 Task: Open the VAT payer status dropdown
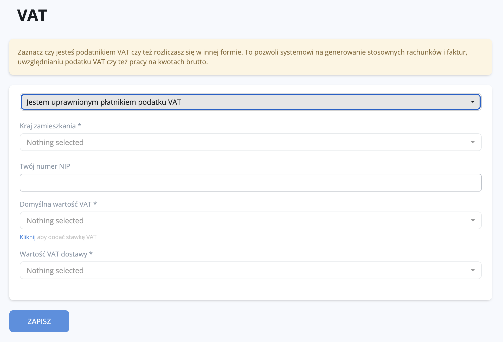(x=250, y=102)
